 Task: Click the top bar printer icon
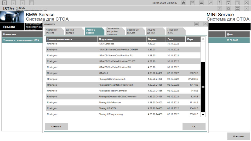coord(202,3)
